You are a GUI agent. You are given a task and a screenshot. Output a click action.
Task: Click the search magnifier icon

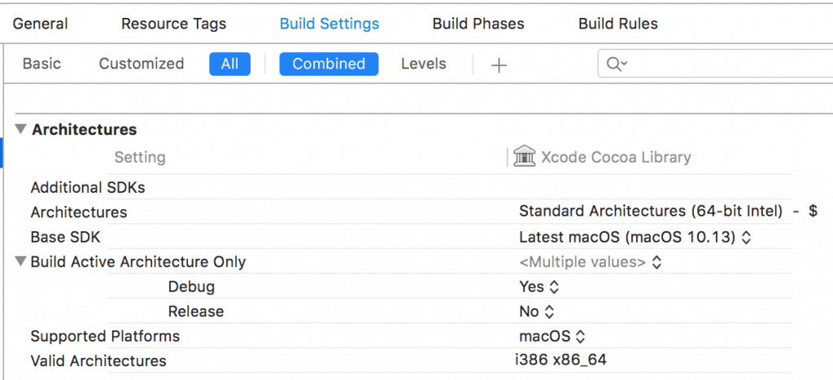tap(617, 64)
